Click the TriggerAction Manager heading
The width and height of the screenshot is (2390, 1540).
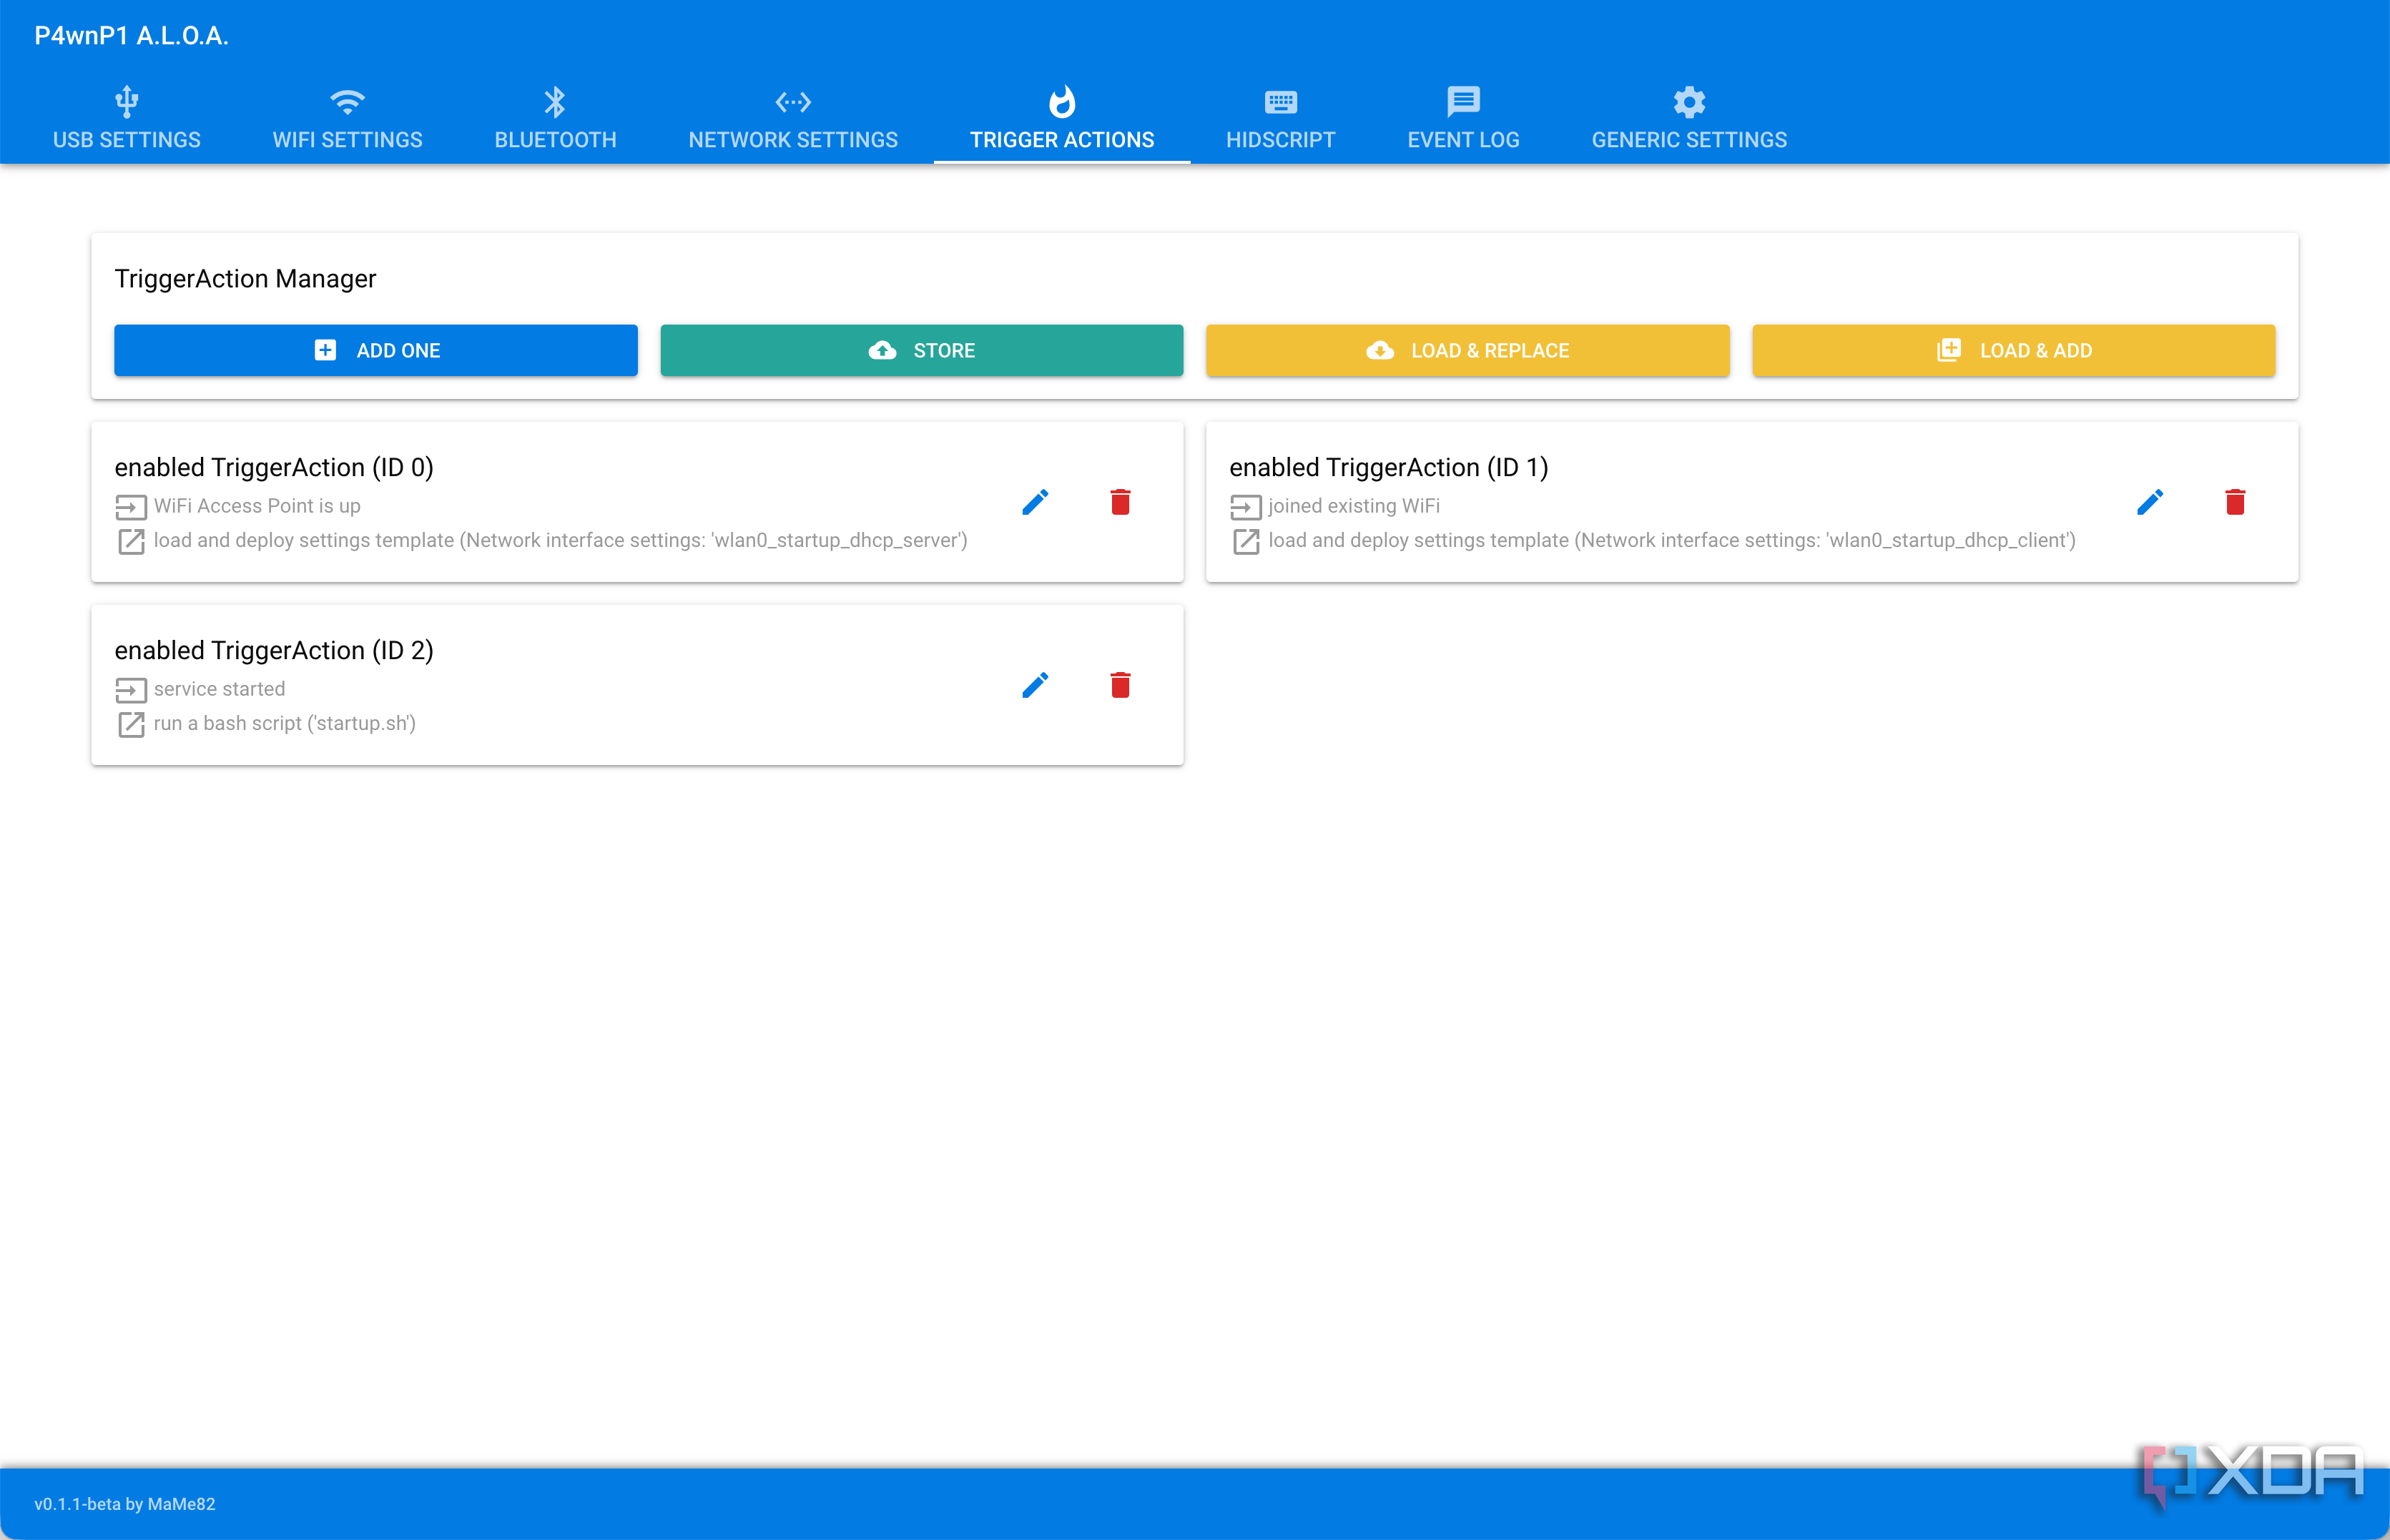pyautogui.click(x=245, y=278)
